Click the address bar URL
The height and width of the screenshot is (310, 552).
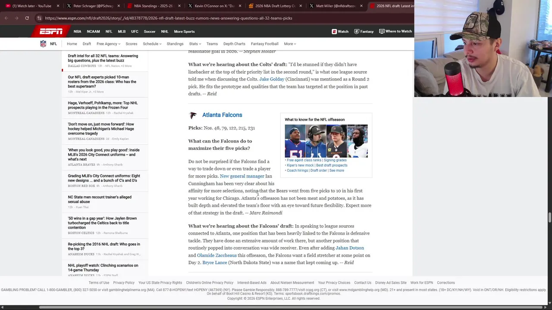169,18
